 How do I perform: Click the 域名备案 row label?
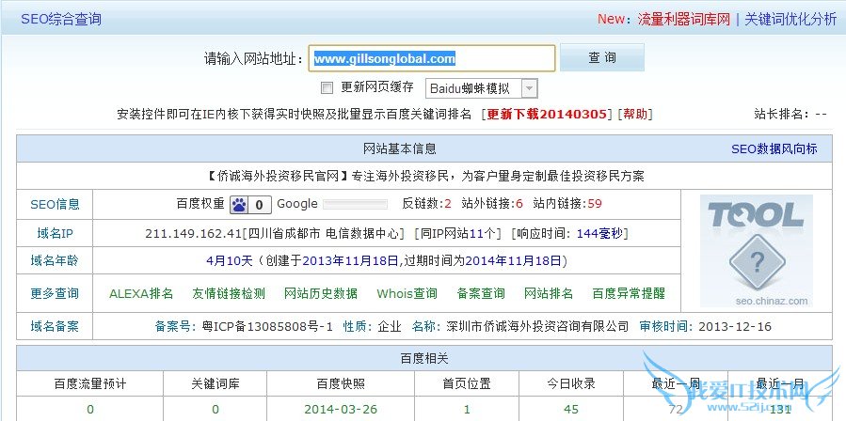tap(55, 326)
